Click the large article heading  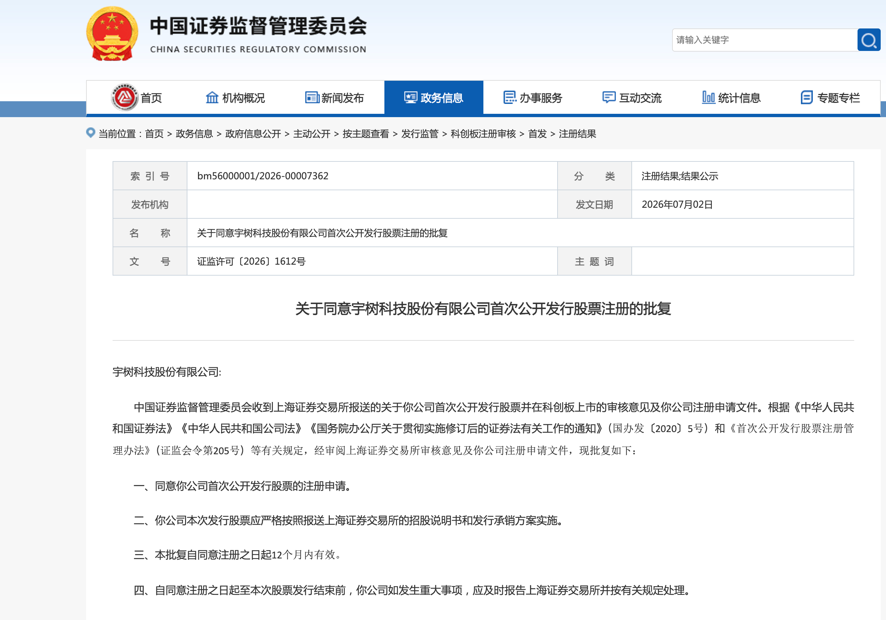483,309
